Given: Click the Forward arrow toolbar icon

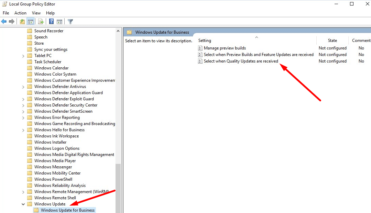Looking at the screenshot, I should (12, 22).
